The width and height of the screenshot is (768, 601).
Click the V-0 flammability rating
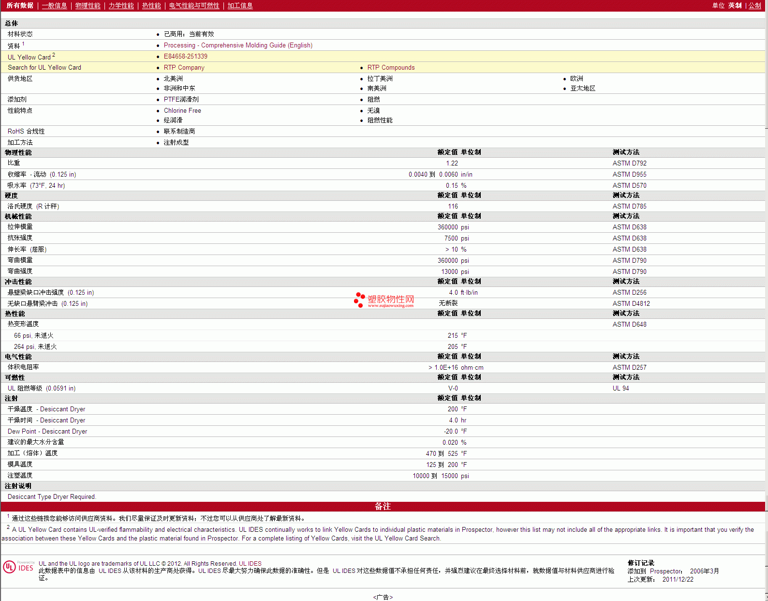click(x=453, y=388)
